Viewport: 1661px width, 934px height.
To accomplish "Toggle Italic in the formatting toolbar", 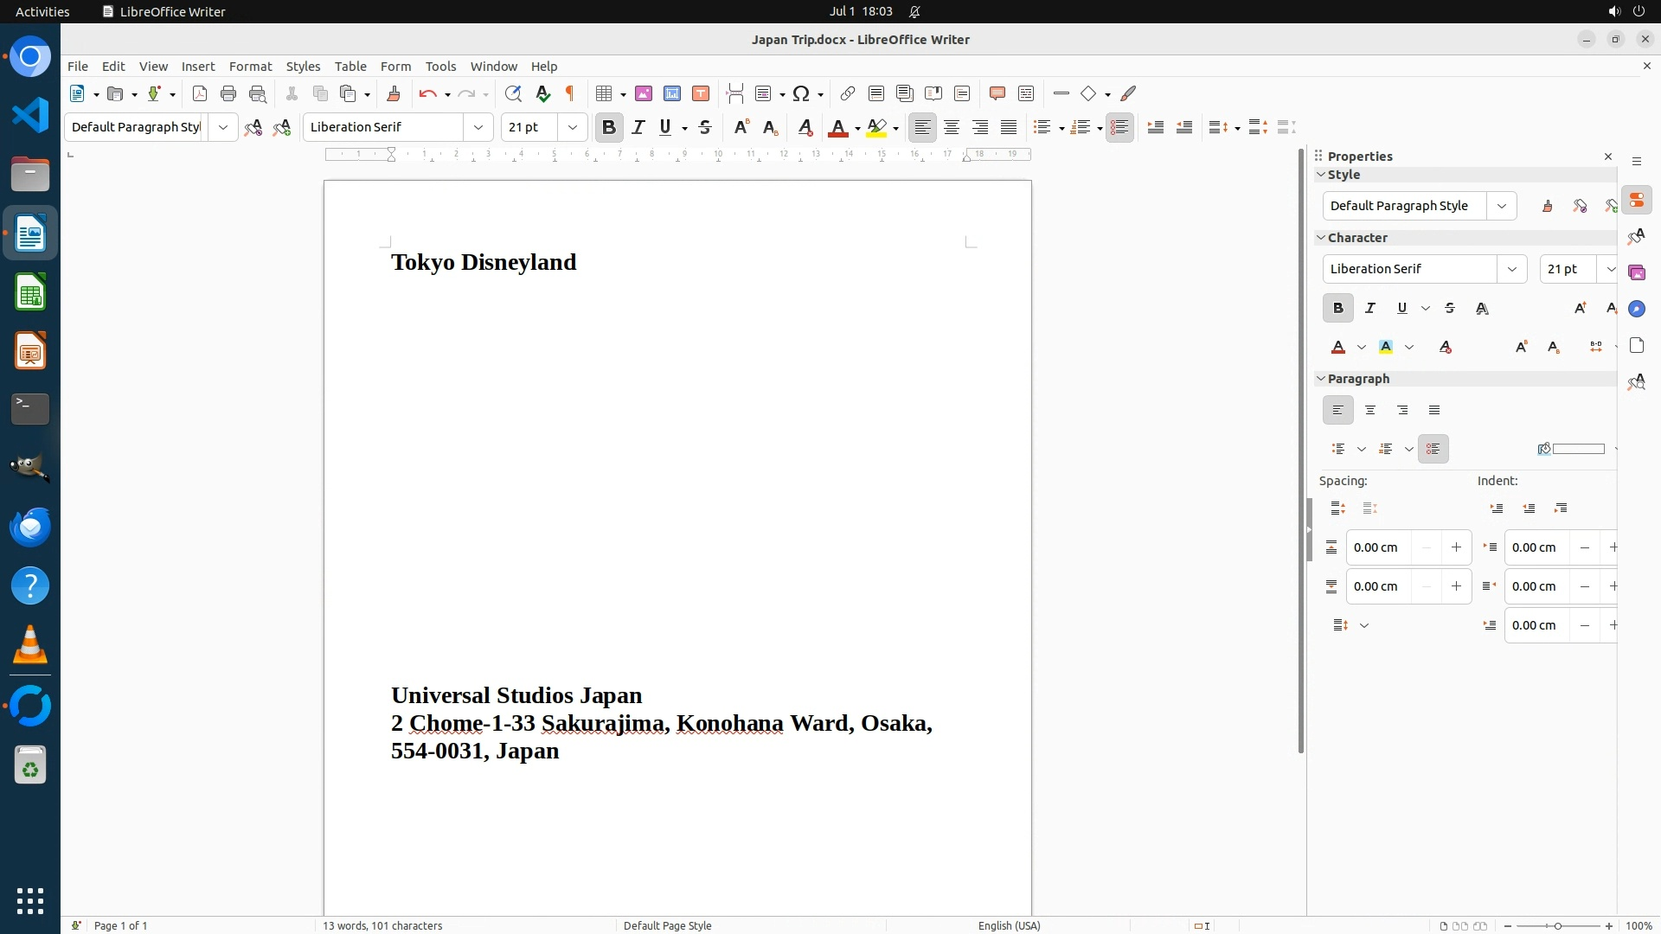I will [638, 127].
